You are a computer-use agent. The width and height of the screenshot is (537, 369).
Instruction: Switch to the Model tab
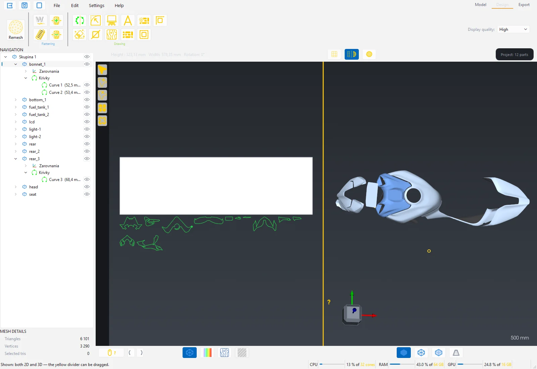480,5
